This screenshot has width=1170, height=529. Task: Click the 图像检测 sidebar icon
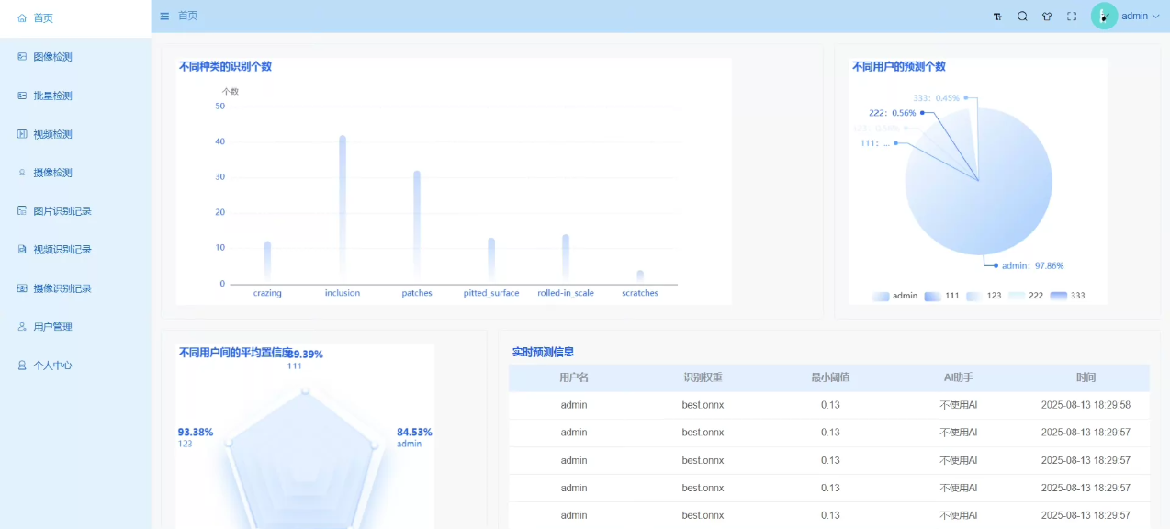tap(22, 56)
